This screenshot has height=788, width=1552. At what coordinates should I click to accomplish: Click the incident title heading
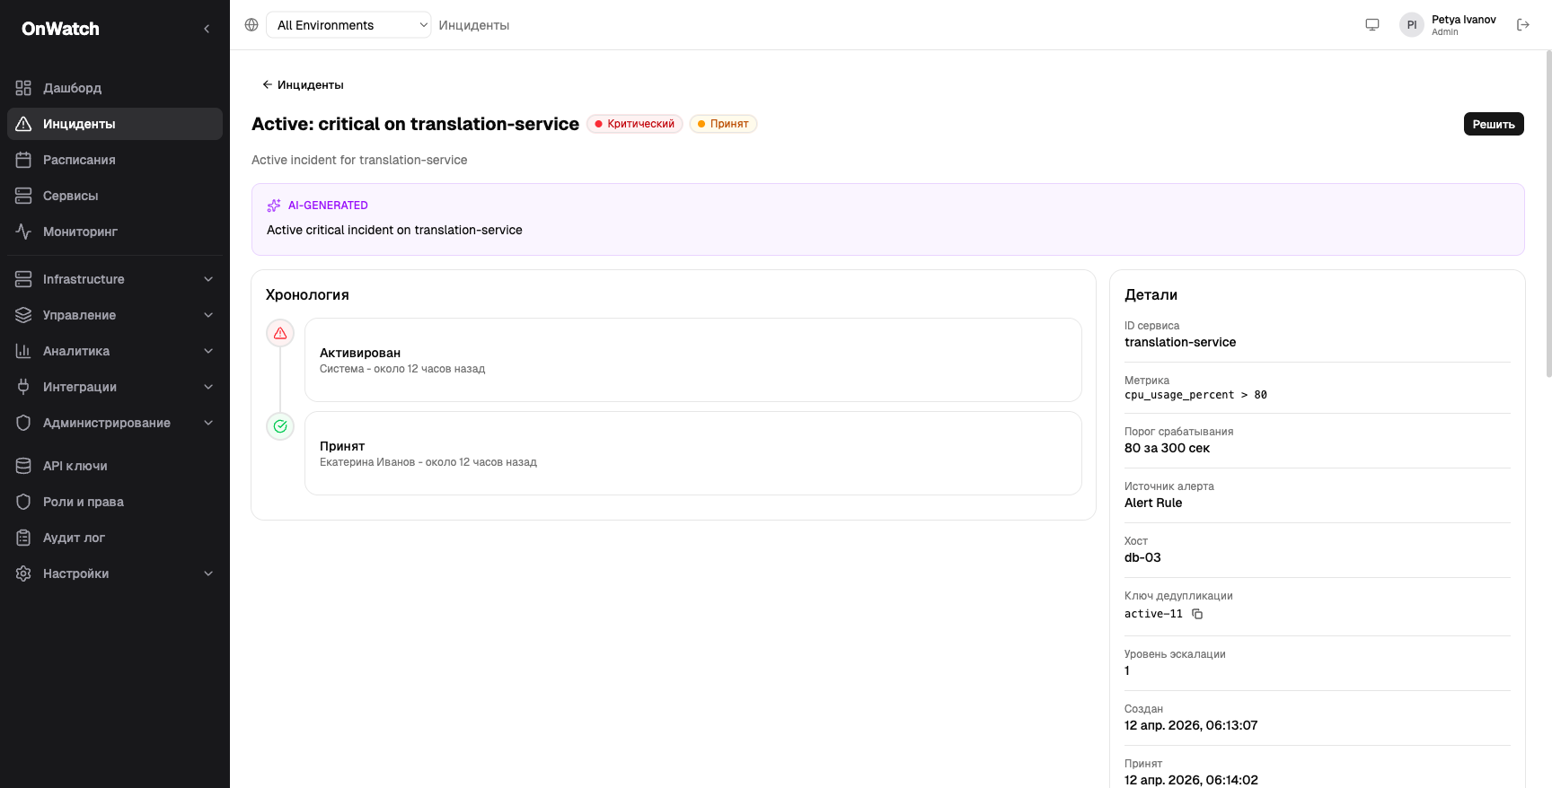pos(415,124)
